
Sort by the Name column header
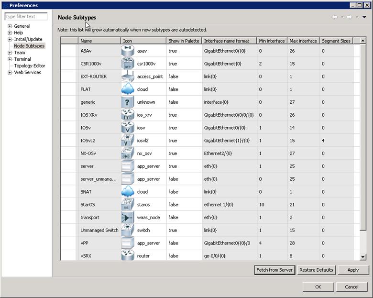click(99, 41)
